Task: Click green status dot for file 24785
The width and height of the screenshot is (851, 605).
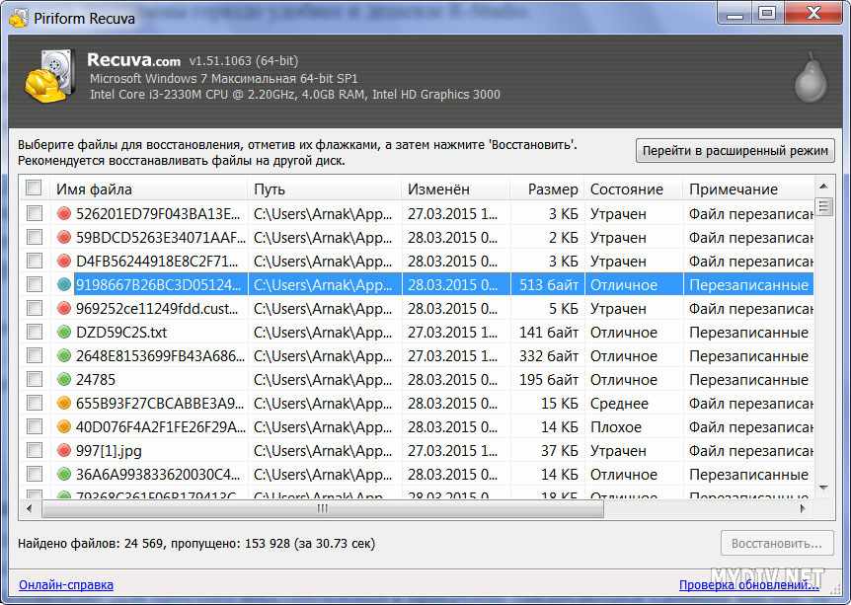Action: click(64, 379)
